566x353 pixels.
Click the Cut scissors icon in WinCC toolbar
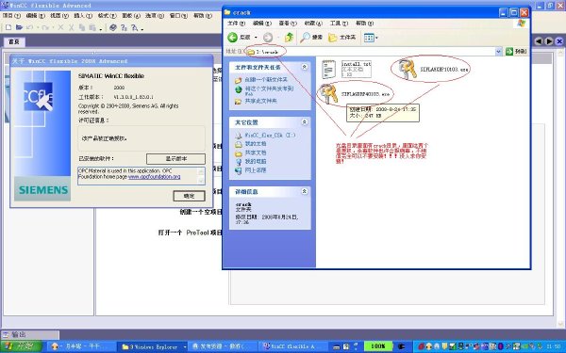pyautogui.click(x=71, y=27)
